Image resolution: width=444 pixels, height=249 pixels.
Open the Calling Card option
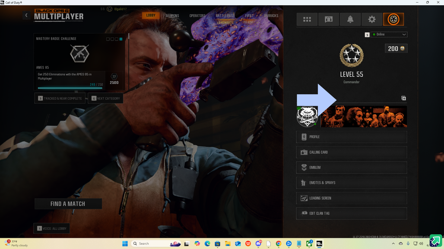[x=352, y=152]
